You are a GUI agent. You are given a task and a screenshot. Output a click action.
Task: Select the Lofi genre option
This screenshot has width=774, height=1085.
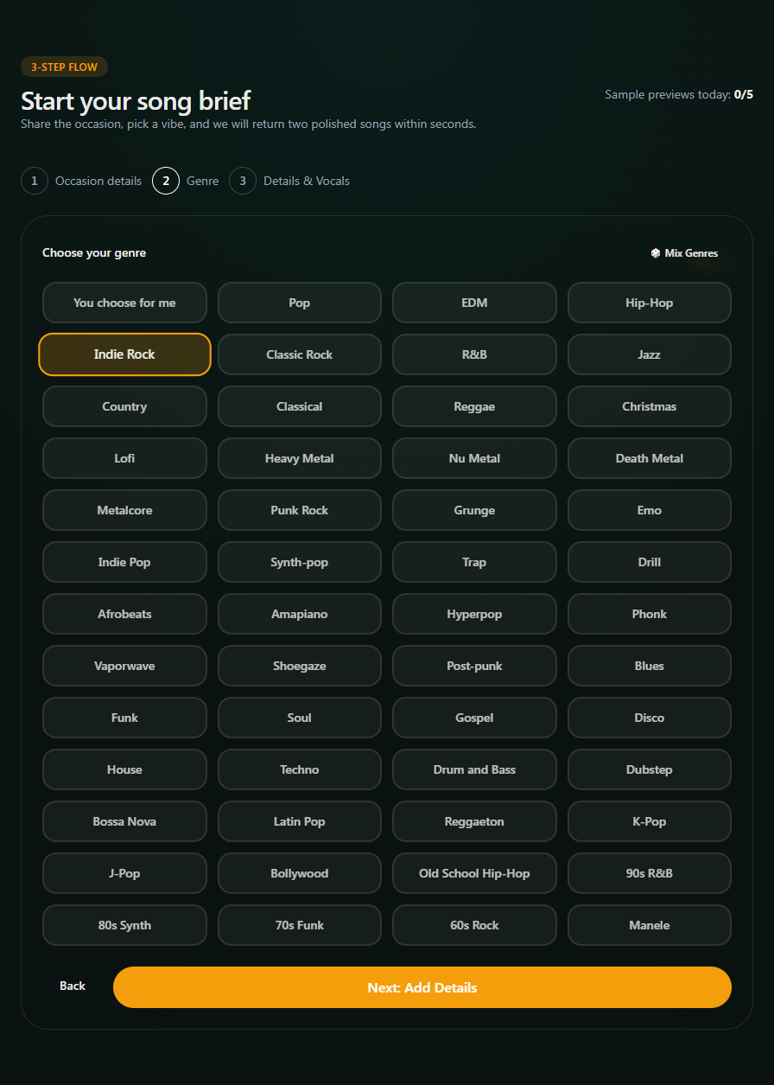(124, 458)
